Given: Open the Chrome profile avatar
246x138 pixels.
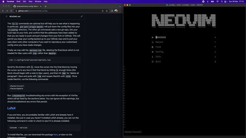Looking at the screenshot, I should tap(116, 11).
